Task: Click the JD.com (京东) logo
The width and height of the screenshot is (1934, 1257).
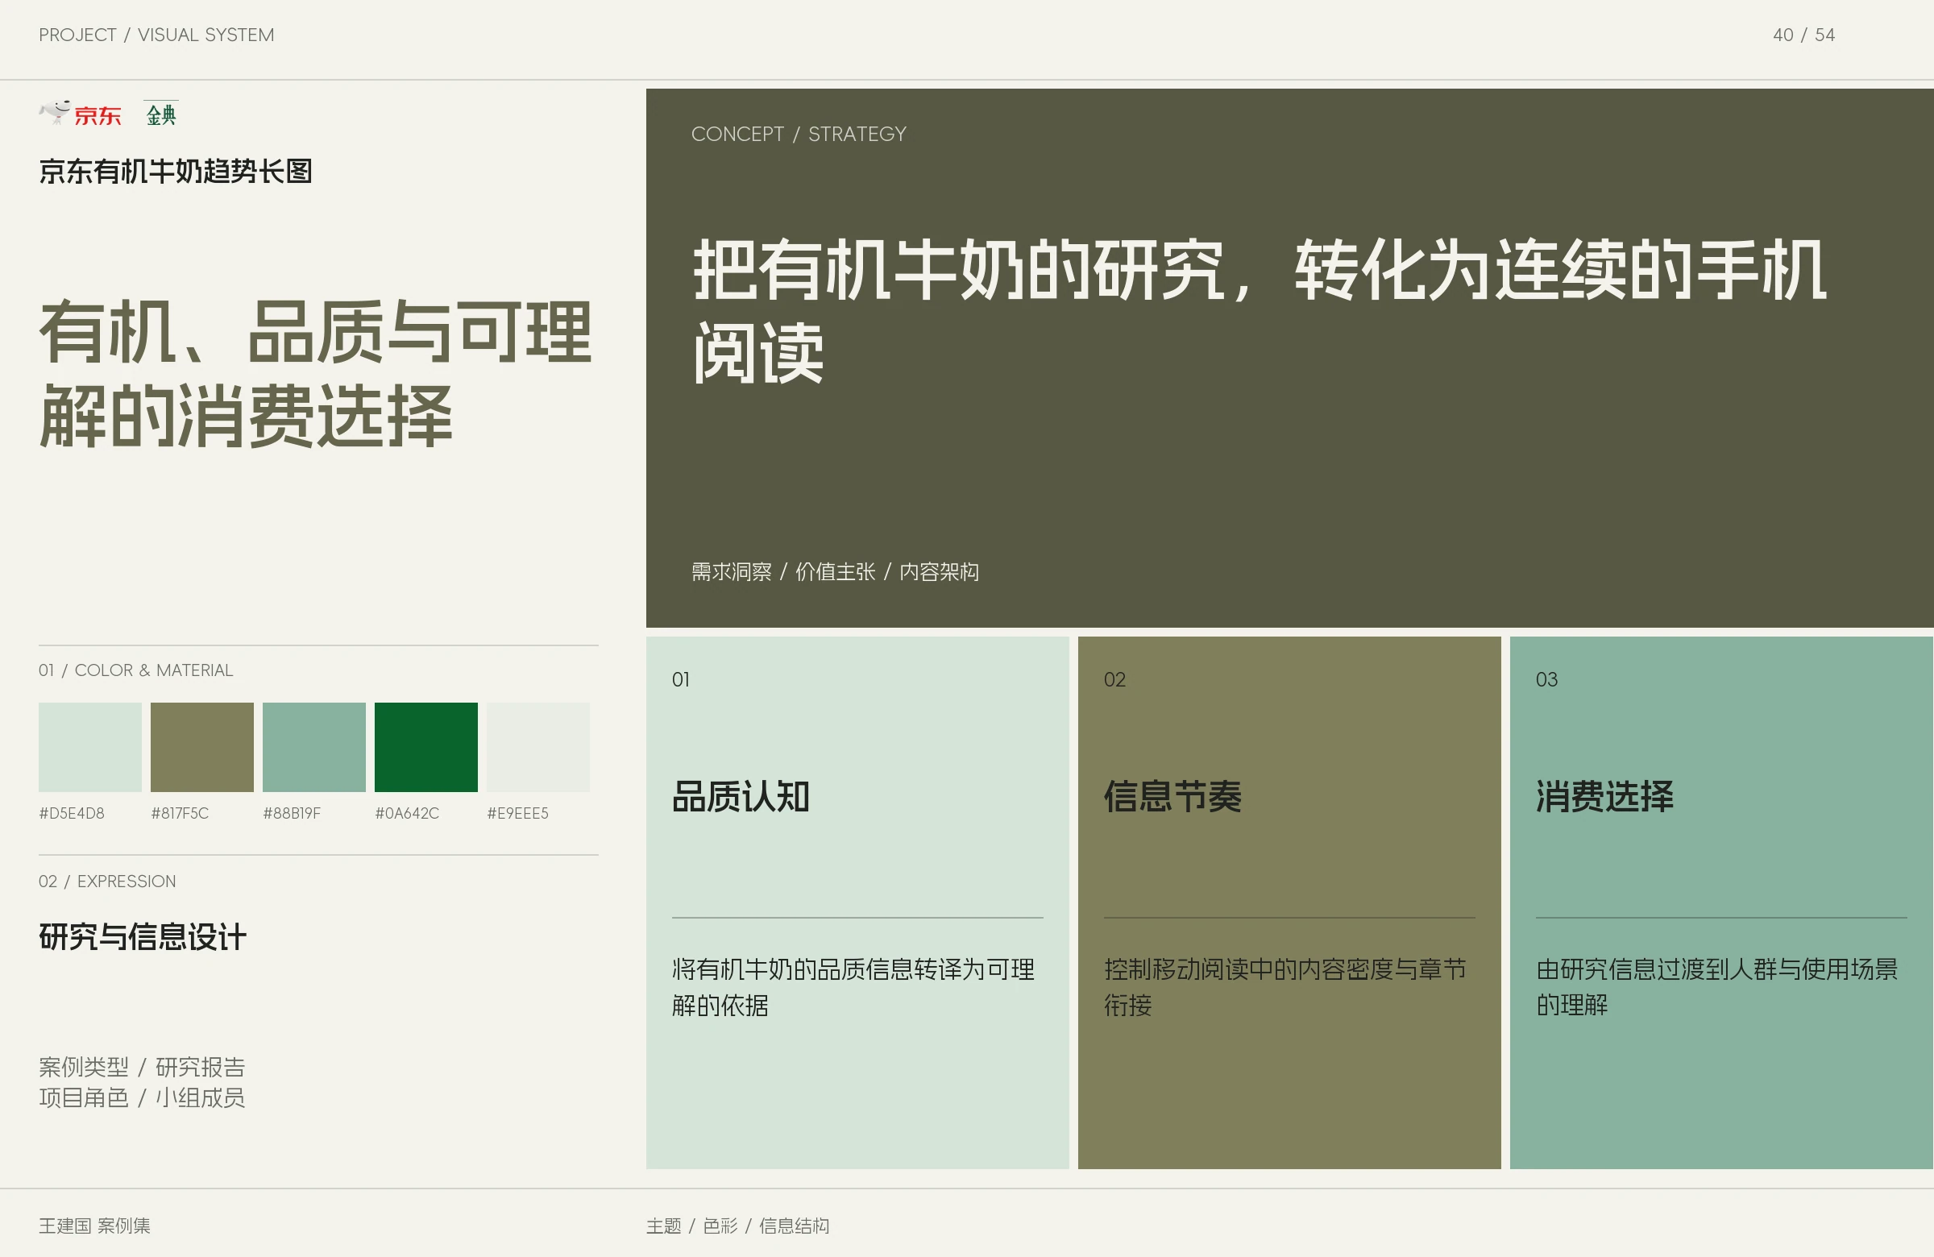Action: tap(81, 113)
